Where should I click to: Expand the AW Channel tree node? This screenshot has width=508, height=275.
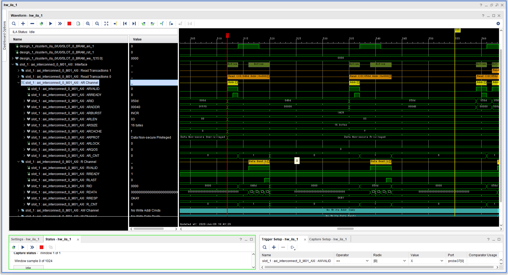[19, 210]
